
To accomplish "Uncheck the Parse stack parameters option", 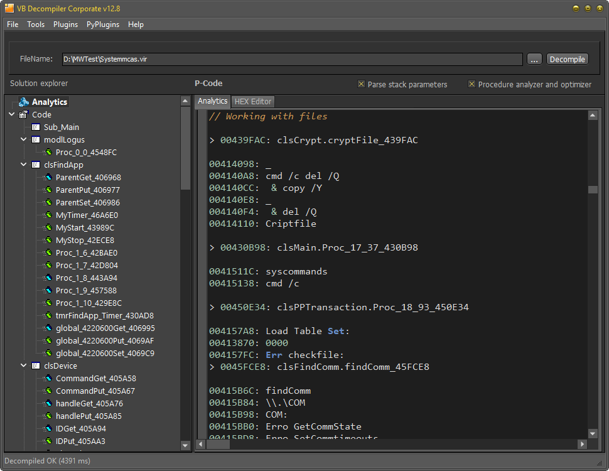I will pos(361,84).
